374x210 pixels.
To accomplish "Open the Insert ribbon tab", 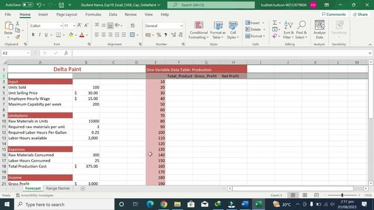I will 43,14.
